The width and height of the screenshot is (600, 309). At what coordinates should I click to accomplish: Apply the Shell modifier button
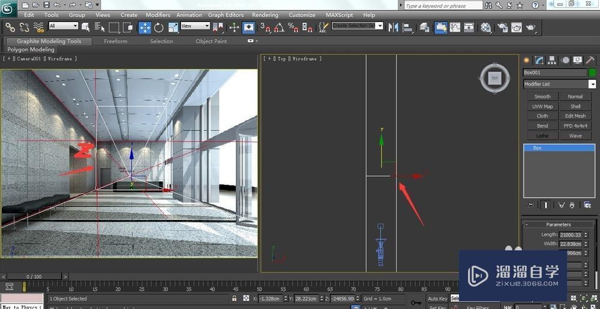[575, 107]
